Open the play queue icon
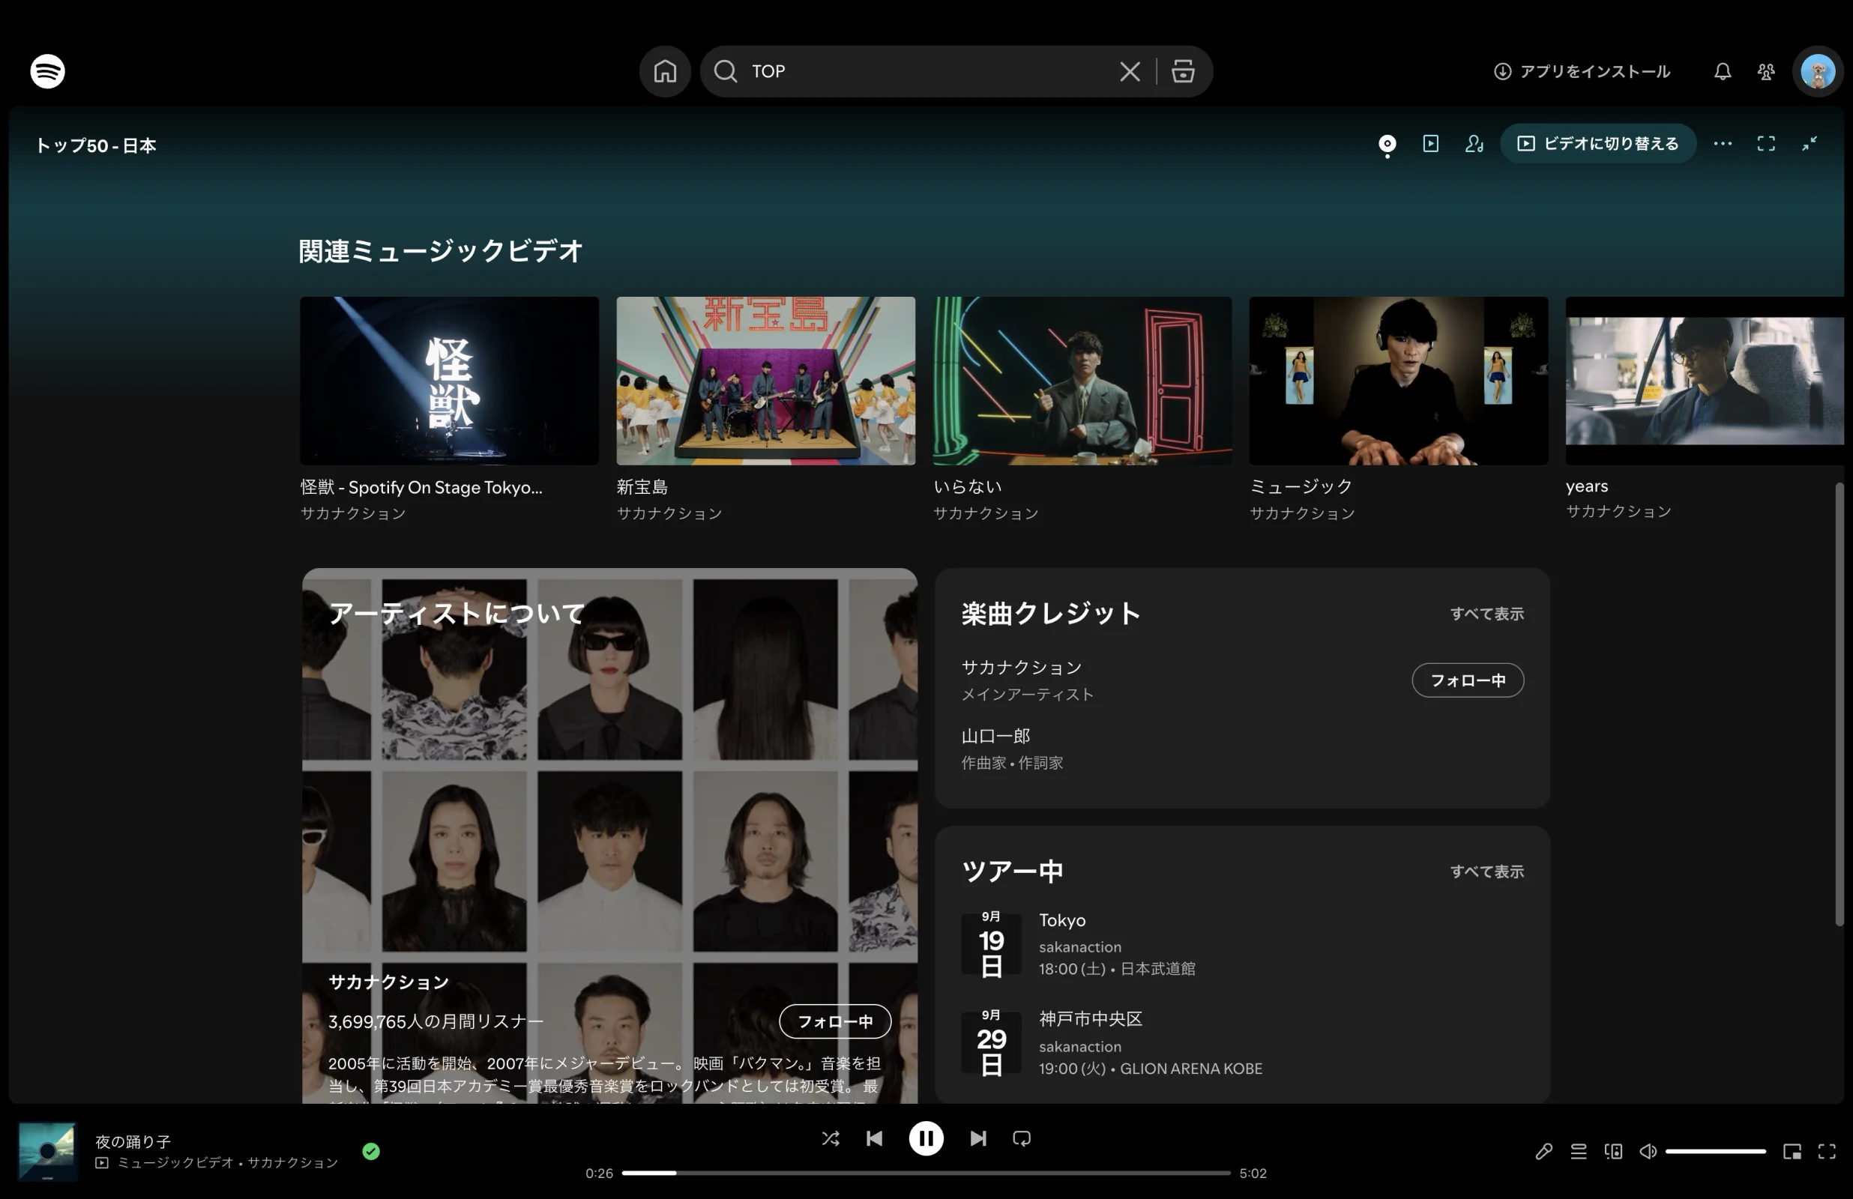 click(x=1578, y=1151)
